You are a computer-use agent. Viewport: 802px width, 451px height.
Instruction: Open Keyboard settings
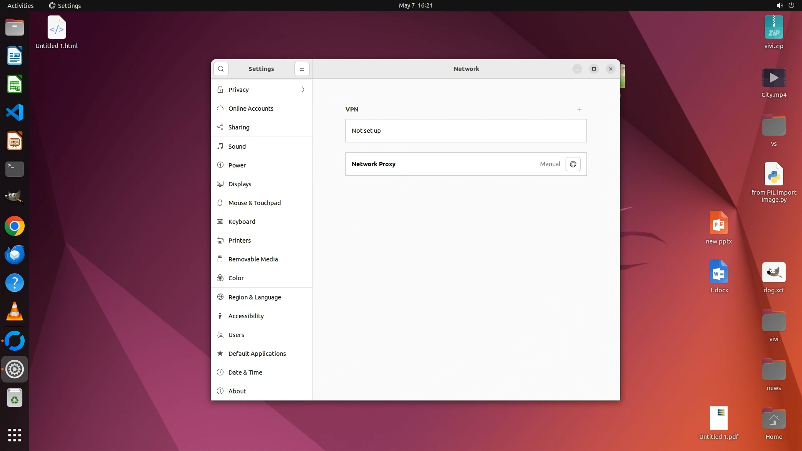(241, 222)
